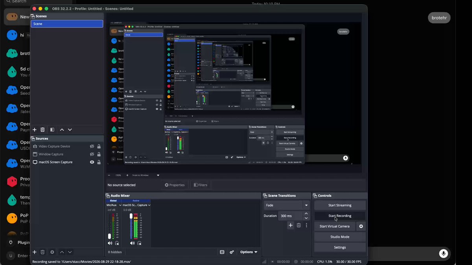Adjust the macOS Screen Capture volume fader
This screenshot has width=472, height=265.
(x=131, y=216)
